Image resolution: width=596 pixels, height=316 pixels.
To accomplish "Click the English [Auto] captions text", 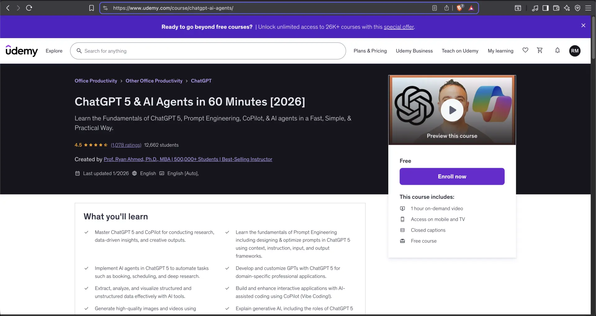I will tap(183, 173).
